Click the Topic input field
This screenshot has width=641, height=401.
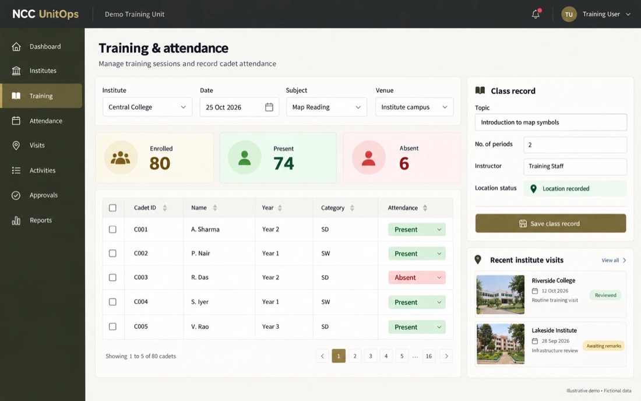point(551,122)
